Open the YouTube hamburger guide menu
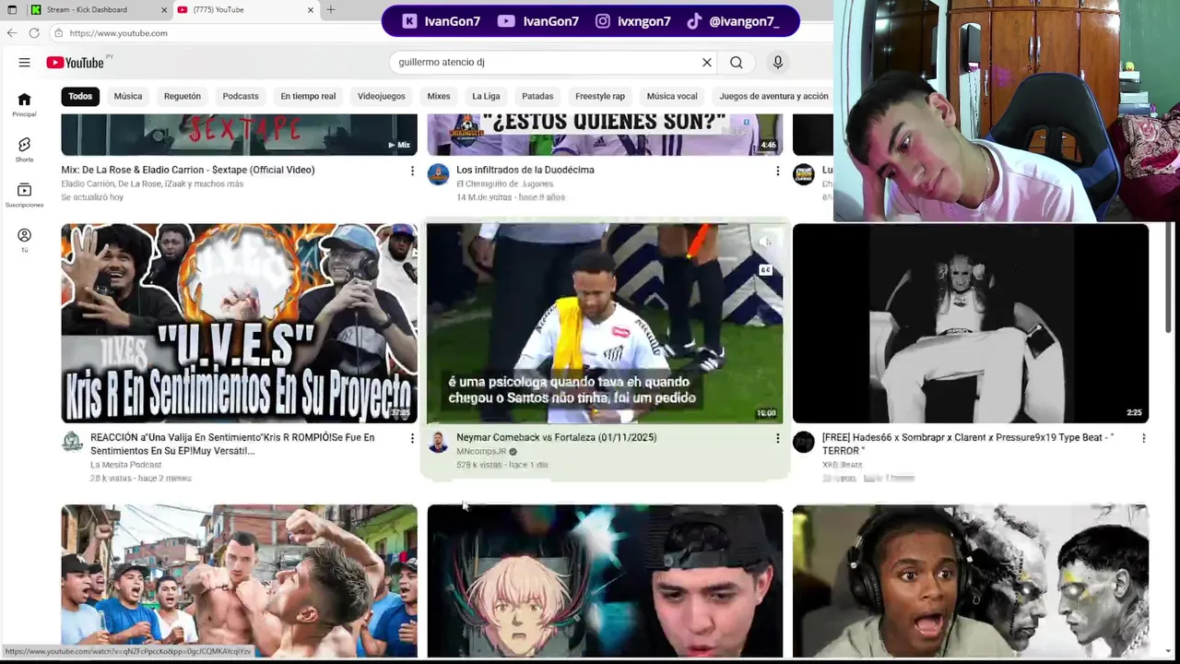The width and height of the screenshot is (1180, 664). [x=24, y=62]
